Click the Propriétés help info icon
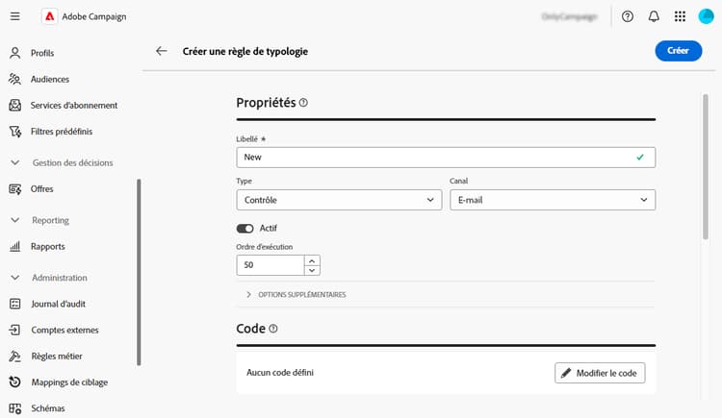722x418 pixels. [303, 103]
